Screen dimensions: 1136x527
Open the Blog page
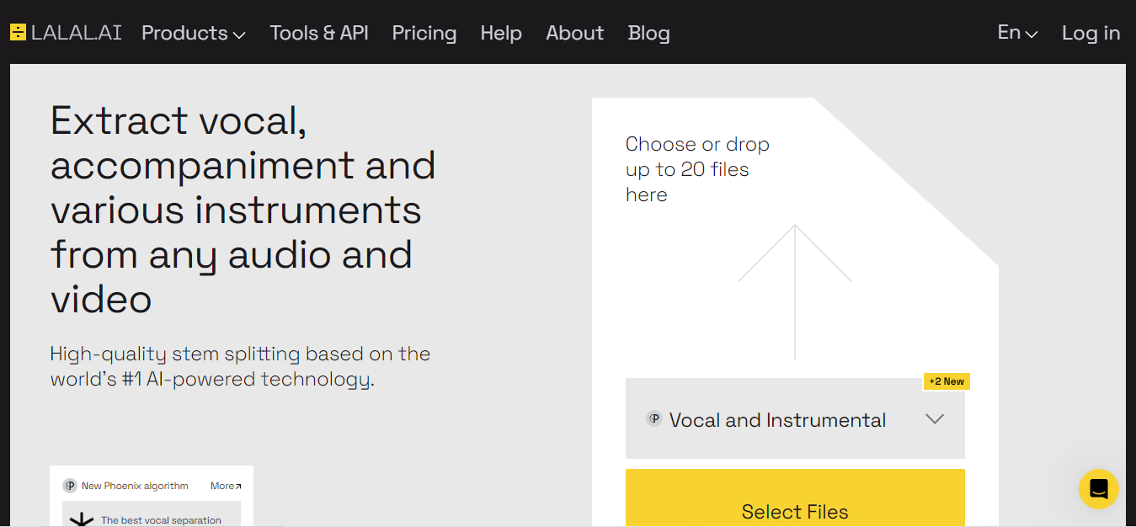click(649, 33)
